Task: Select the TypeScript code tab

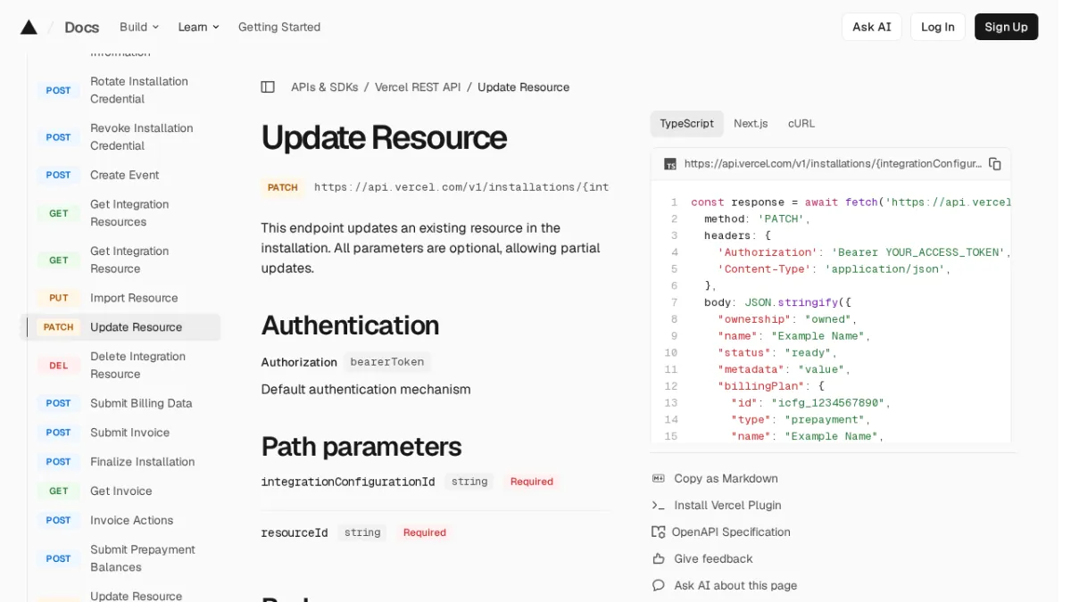Action: (x=686, y=124)
